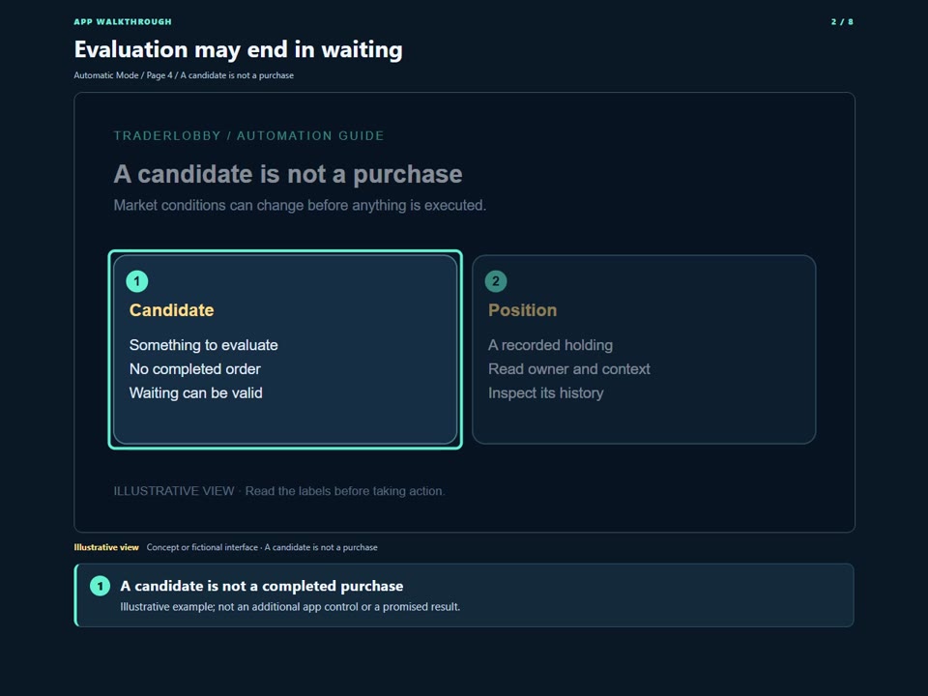Click the 'Waiting can be valid' line
The width and height of the screenshot is (928, 696).
pos(196,393)
